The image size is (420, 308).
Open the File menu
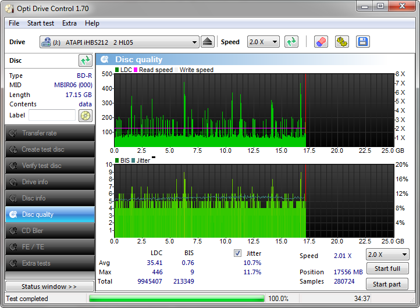point(14,23)
